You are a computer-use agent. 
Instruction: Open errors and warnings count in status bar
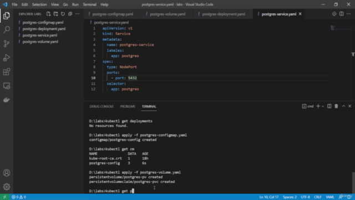click(x=19, y=197)
